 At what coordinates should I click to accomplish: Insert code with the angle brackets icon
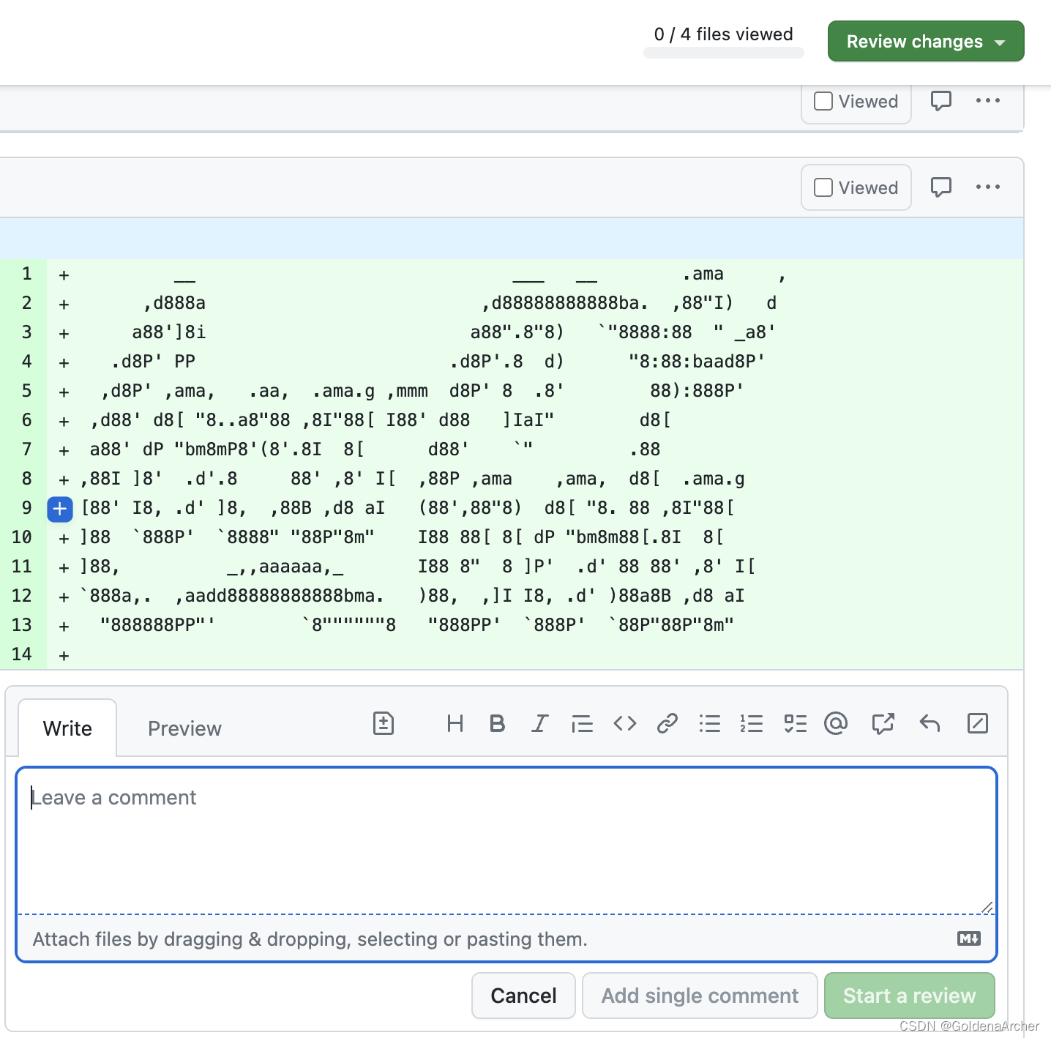[625, 724]
